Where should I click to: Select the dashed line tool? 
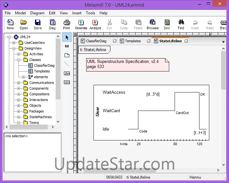(x=67, y=64)
